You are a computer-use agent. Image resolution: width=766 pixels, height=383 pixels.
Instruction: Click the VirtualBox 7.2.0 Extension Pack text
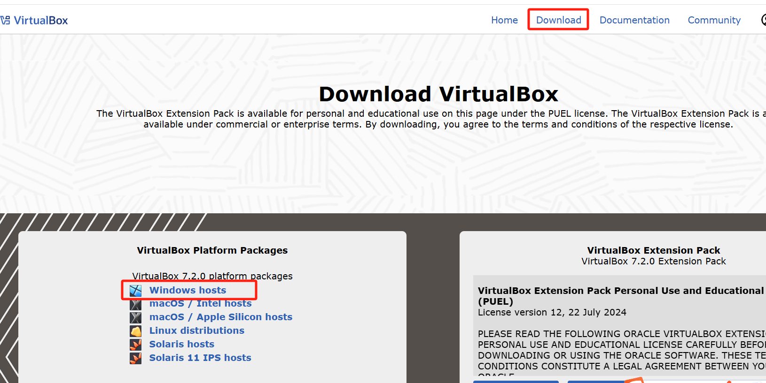pyautogui.click(x=654, y=261)
